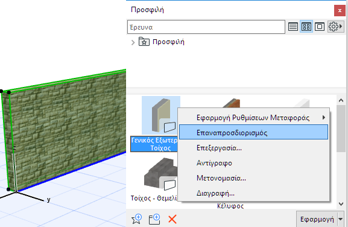Delete favorite with red X icon
Image resolution: width=348 pixels, height=227 pixels.
[x=172, y=219]
